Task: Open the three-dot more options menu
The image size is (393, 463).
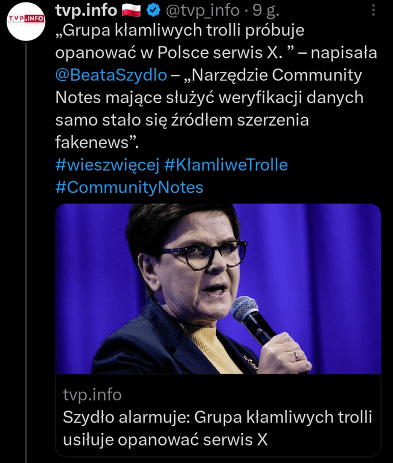Action: 374,10
